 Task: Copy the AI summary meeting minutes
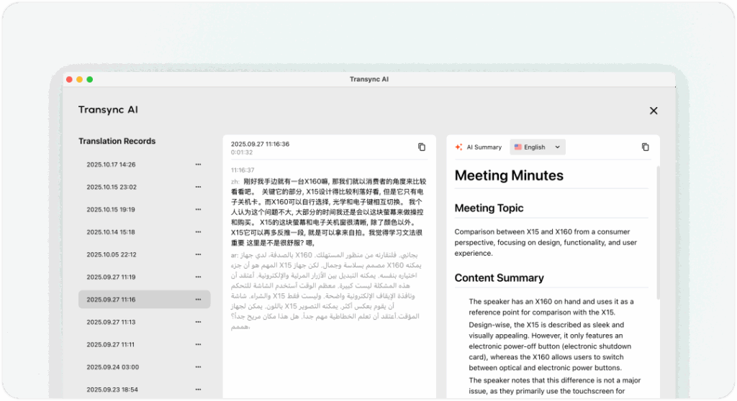tap(645, 147)
